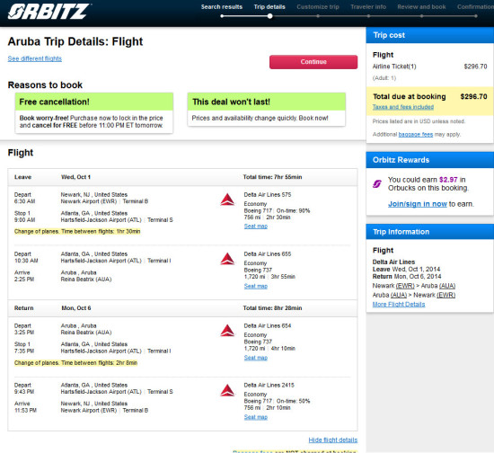Click the purple Orbitz Rewards icon
The image size is (494, 453).
coord(377,183)
